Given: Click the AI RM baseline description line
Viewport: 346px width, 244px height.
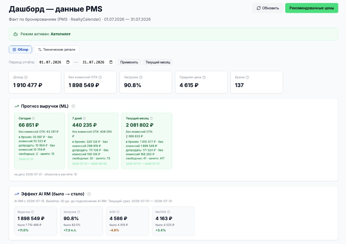Looking at the screenshot, I should (x=94, y=201).
